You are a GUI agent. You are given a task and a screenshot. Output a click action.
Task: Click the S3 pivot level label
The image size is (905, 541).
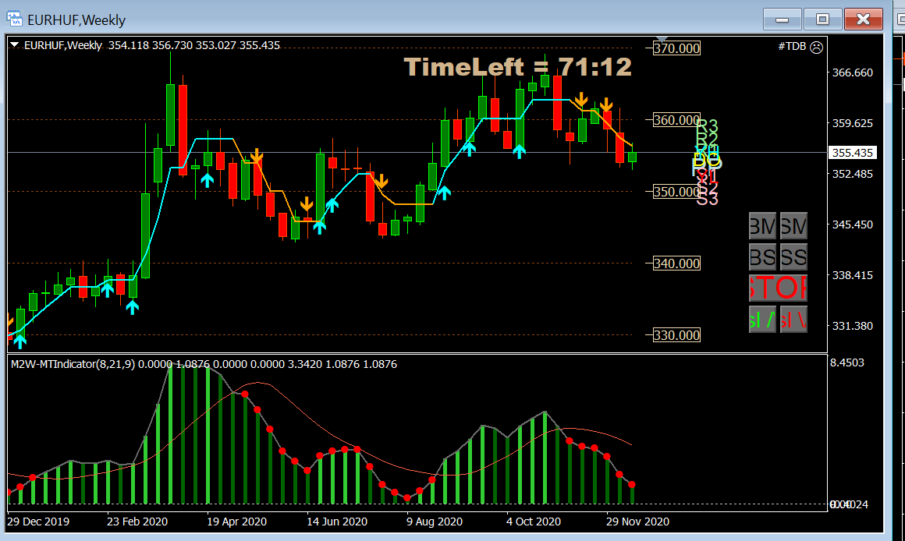(x=707, y=199)
